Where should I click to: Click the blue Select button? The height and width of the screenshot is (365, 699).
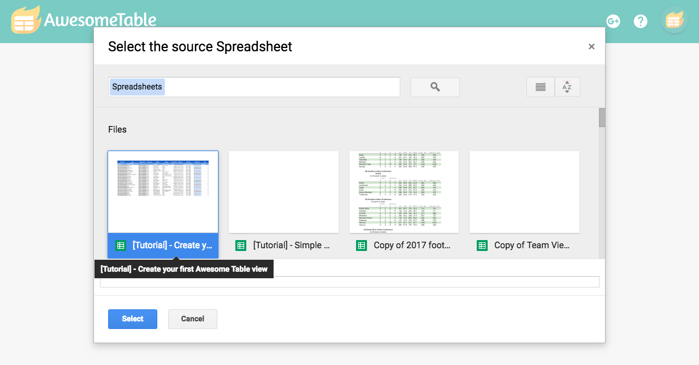click(x=133, y=319)
